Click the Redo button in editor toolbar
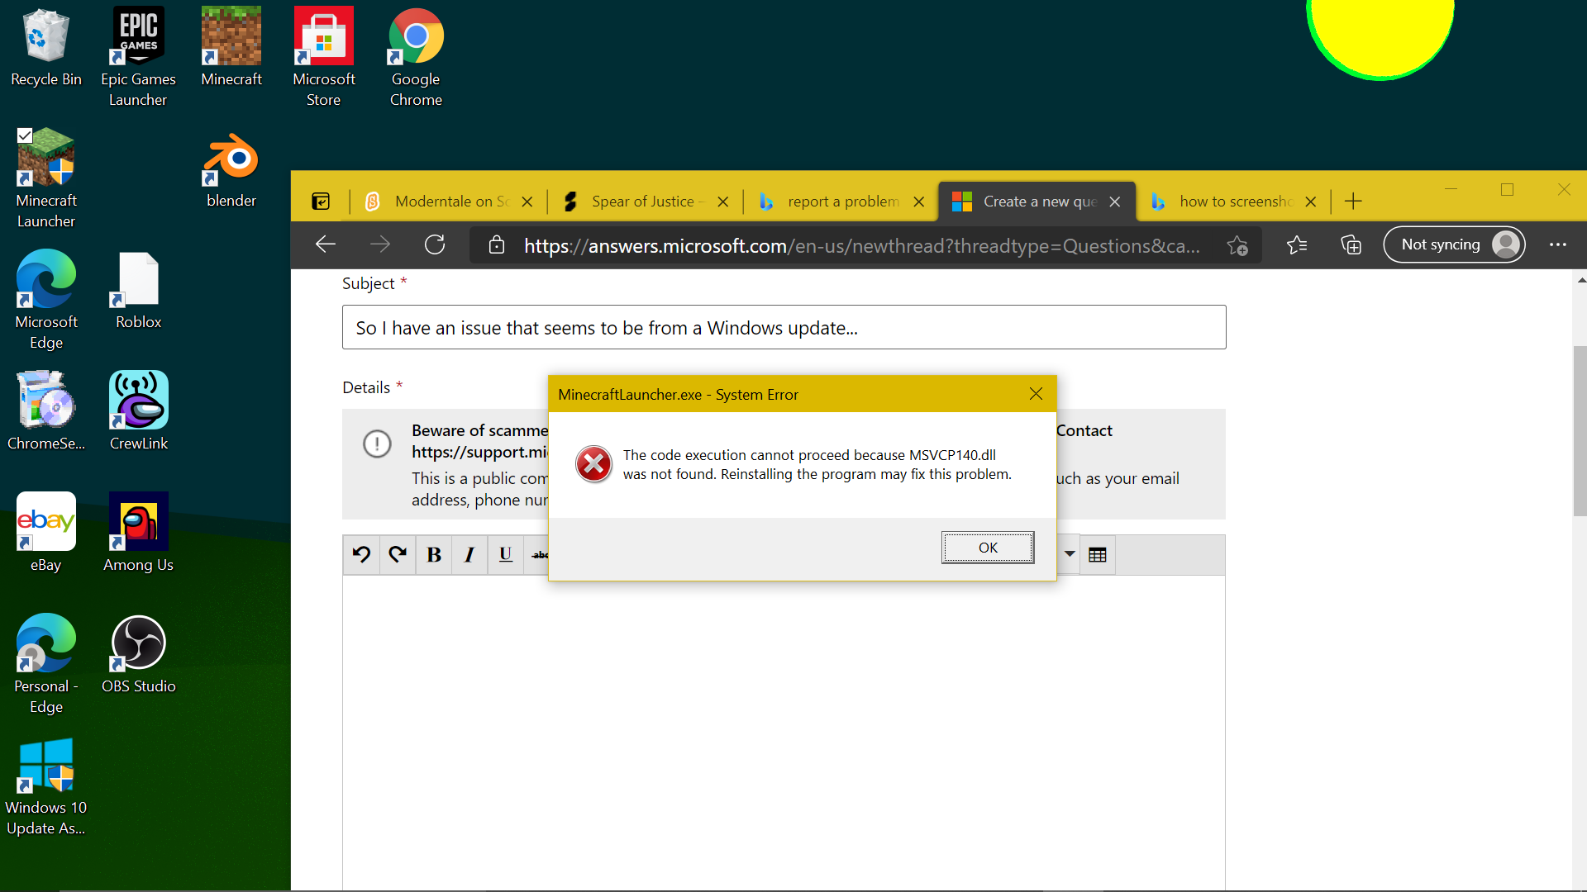Viewport: 1587px width, 892px height. tap(398, 555)
